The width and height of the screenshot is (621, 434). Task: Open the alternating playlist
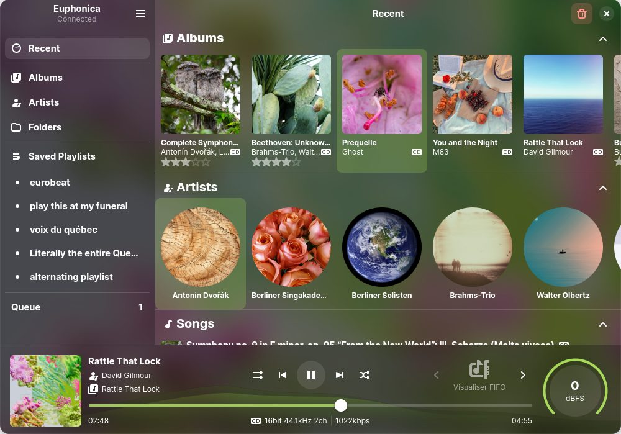[x=77, y=277]
